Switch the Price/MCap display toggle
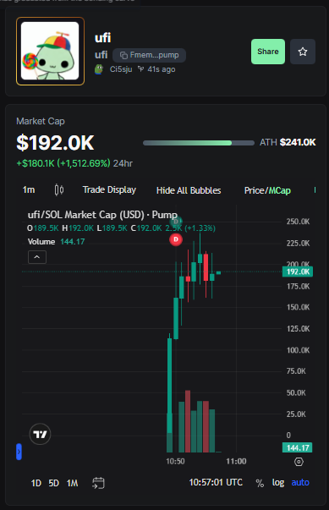This screenshot has width=329, height=510. click(267, 190)
